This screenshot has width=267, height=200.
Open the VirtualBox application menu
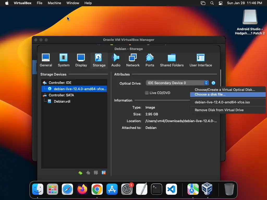click(x=22, y=3)
